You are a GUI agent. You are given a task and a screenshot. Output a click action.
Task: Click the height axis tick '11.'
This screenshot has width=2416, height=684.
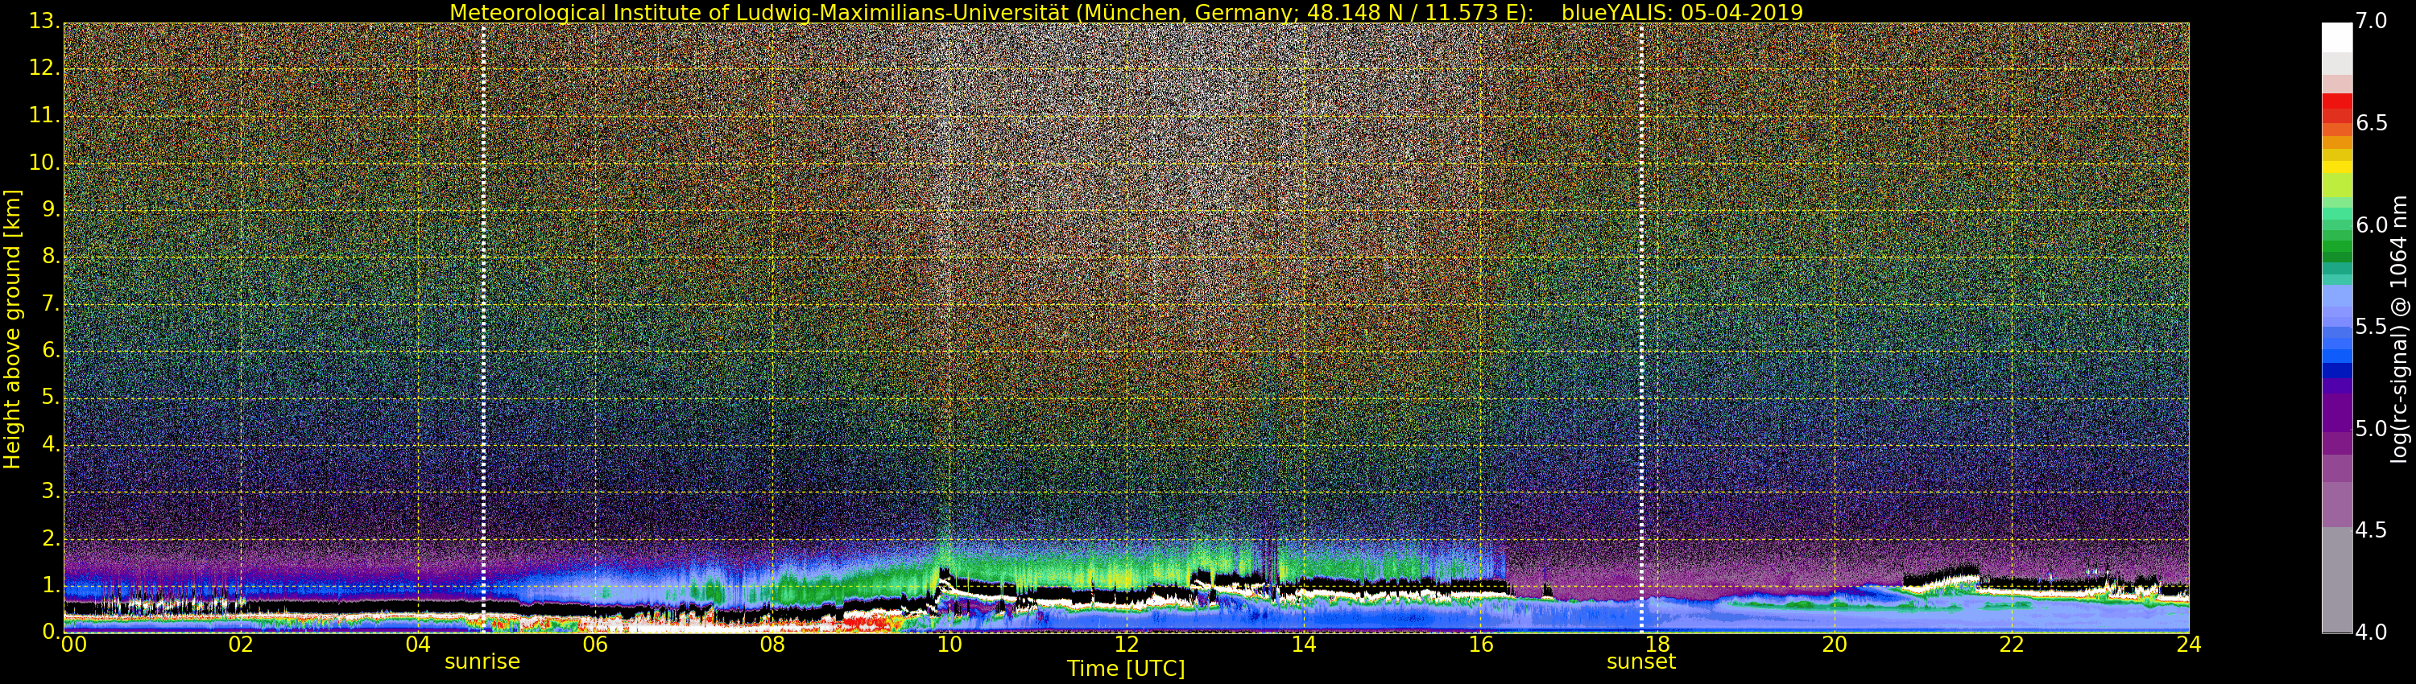tap(44, 114)
